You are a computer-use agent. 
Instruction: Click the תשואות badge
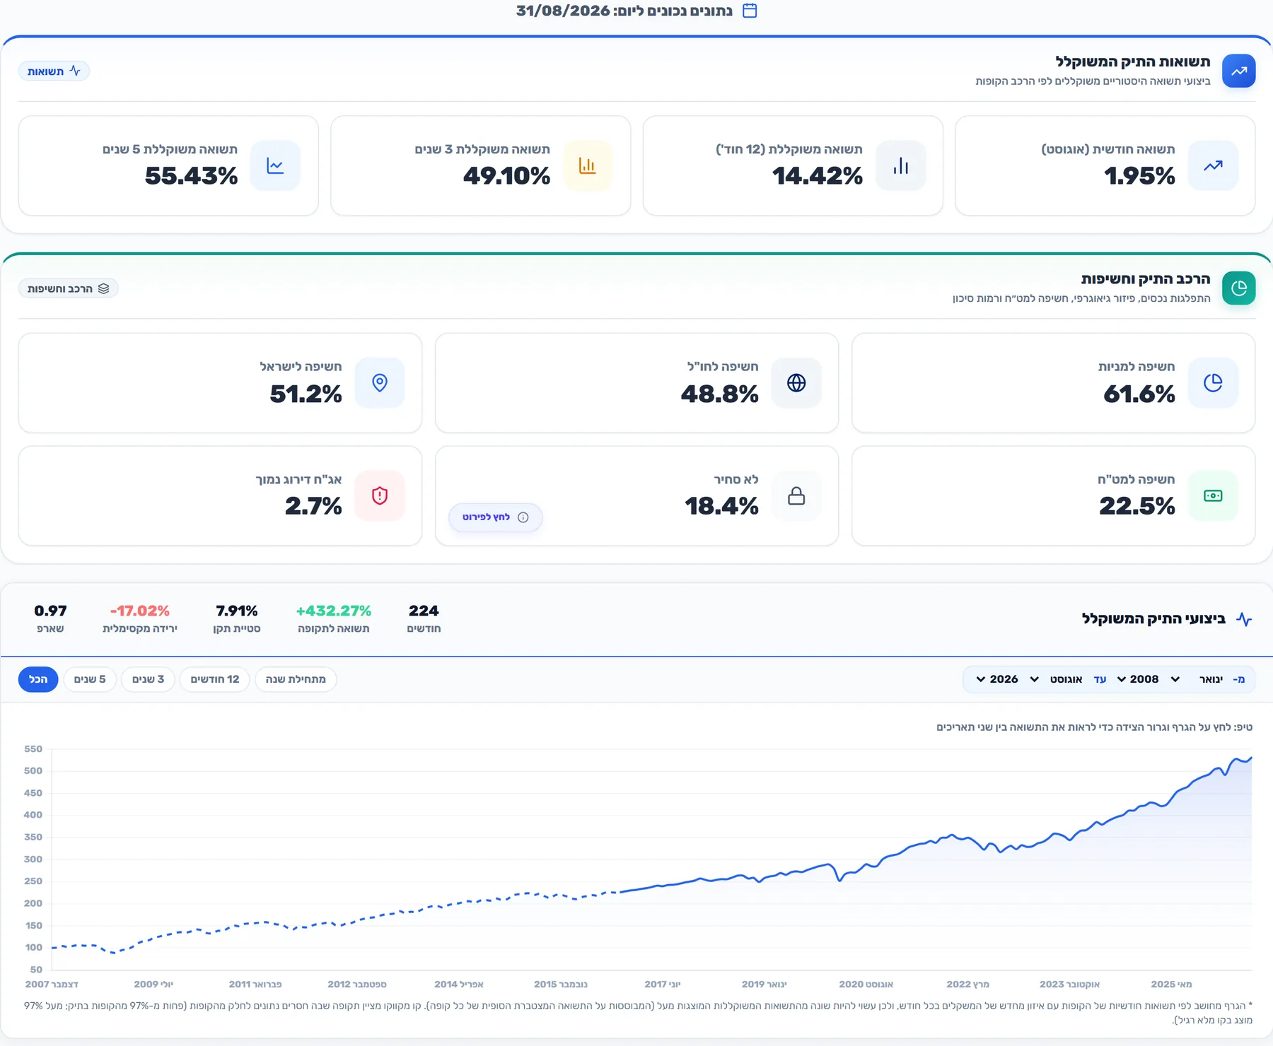tap(54, 71)
